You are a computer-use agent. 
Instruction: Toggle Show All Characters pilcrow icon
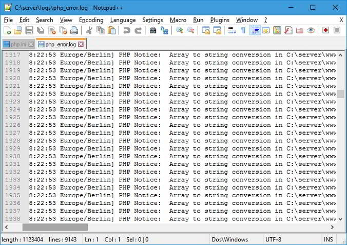(x=243, y=30)
